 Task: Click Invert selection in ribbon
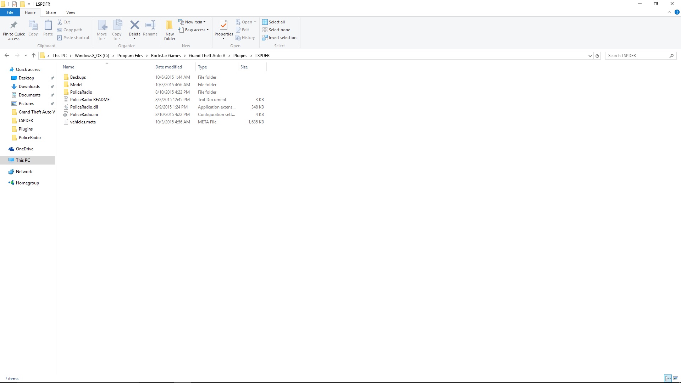coord(279,38)
